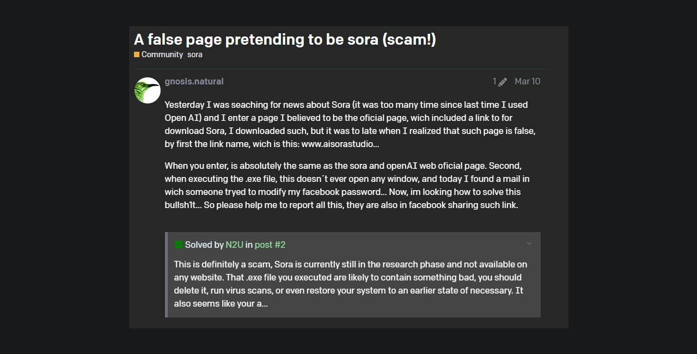
Task: Click 'This is definitely a scam' quote text
Action: click(x=351, y=284)
